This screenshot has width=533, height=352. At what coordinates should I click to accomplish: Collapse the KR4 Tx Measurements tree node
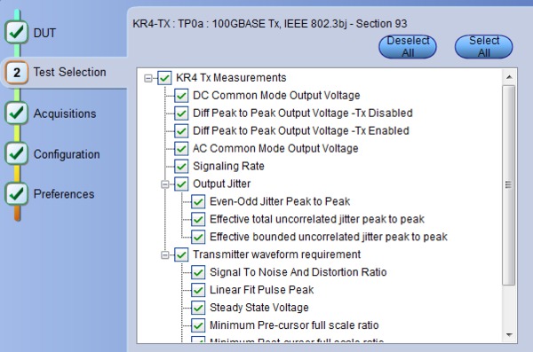tap(148, 78)
